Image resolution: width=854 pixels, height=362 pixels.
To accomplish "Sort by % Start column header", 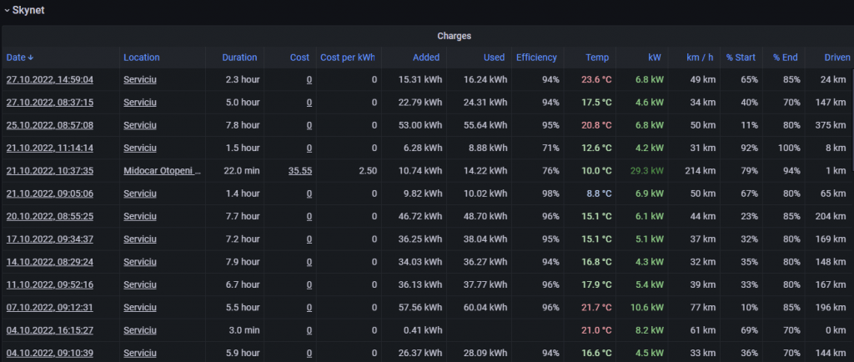I will (x=741, y=58).
